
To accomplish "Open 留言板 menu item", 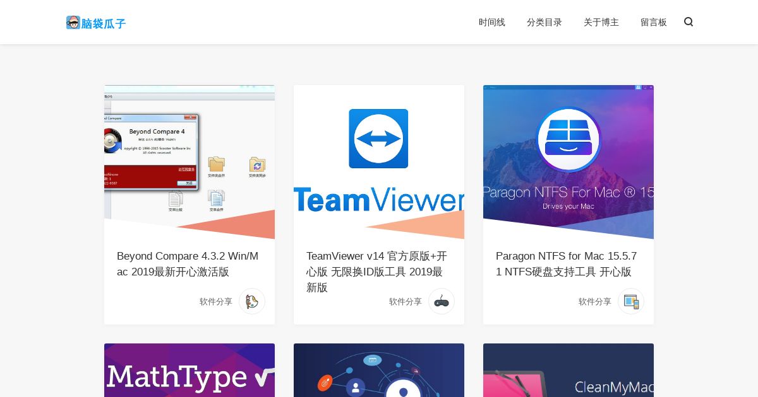I will [654, 22].
